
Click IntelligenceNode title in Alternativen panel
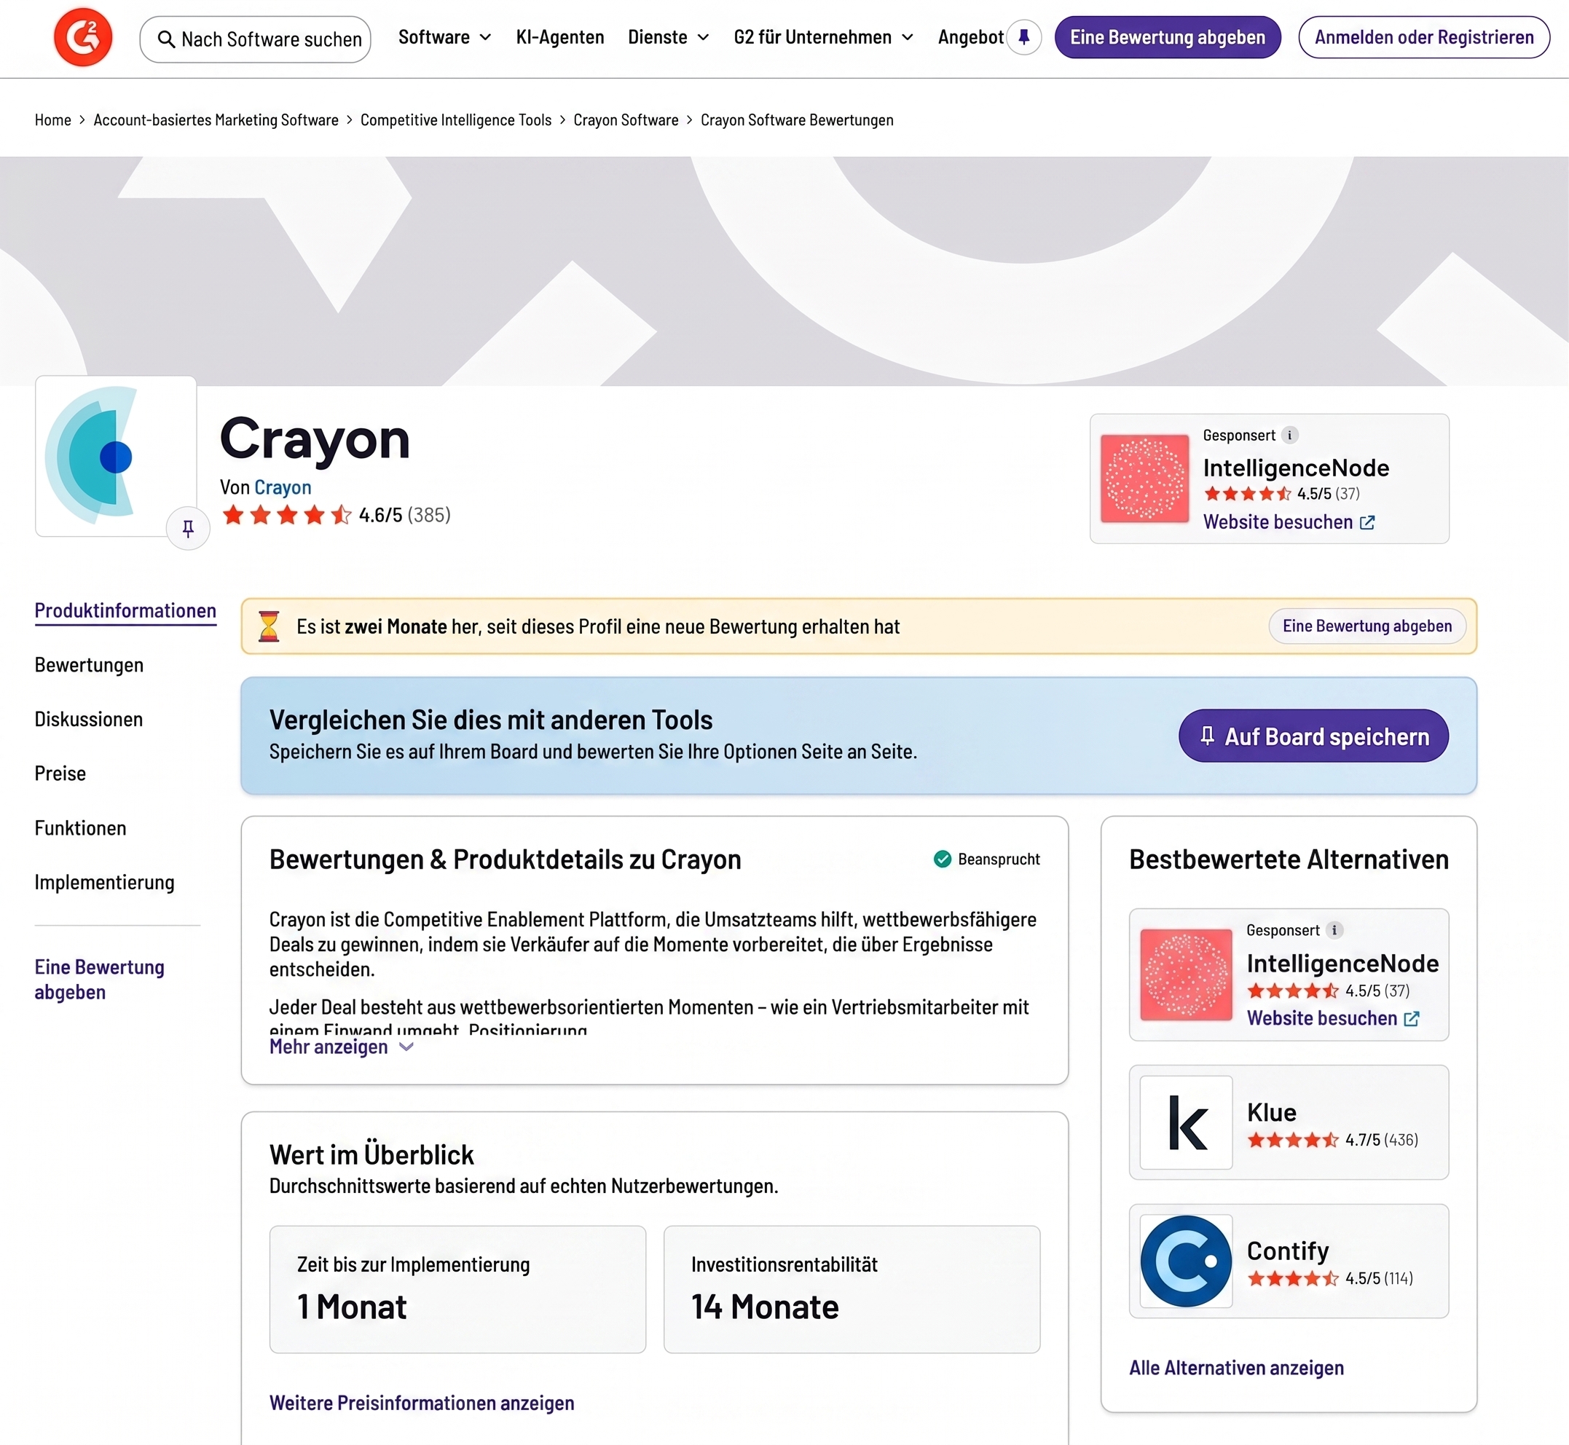[1342, 964]
